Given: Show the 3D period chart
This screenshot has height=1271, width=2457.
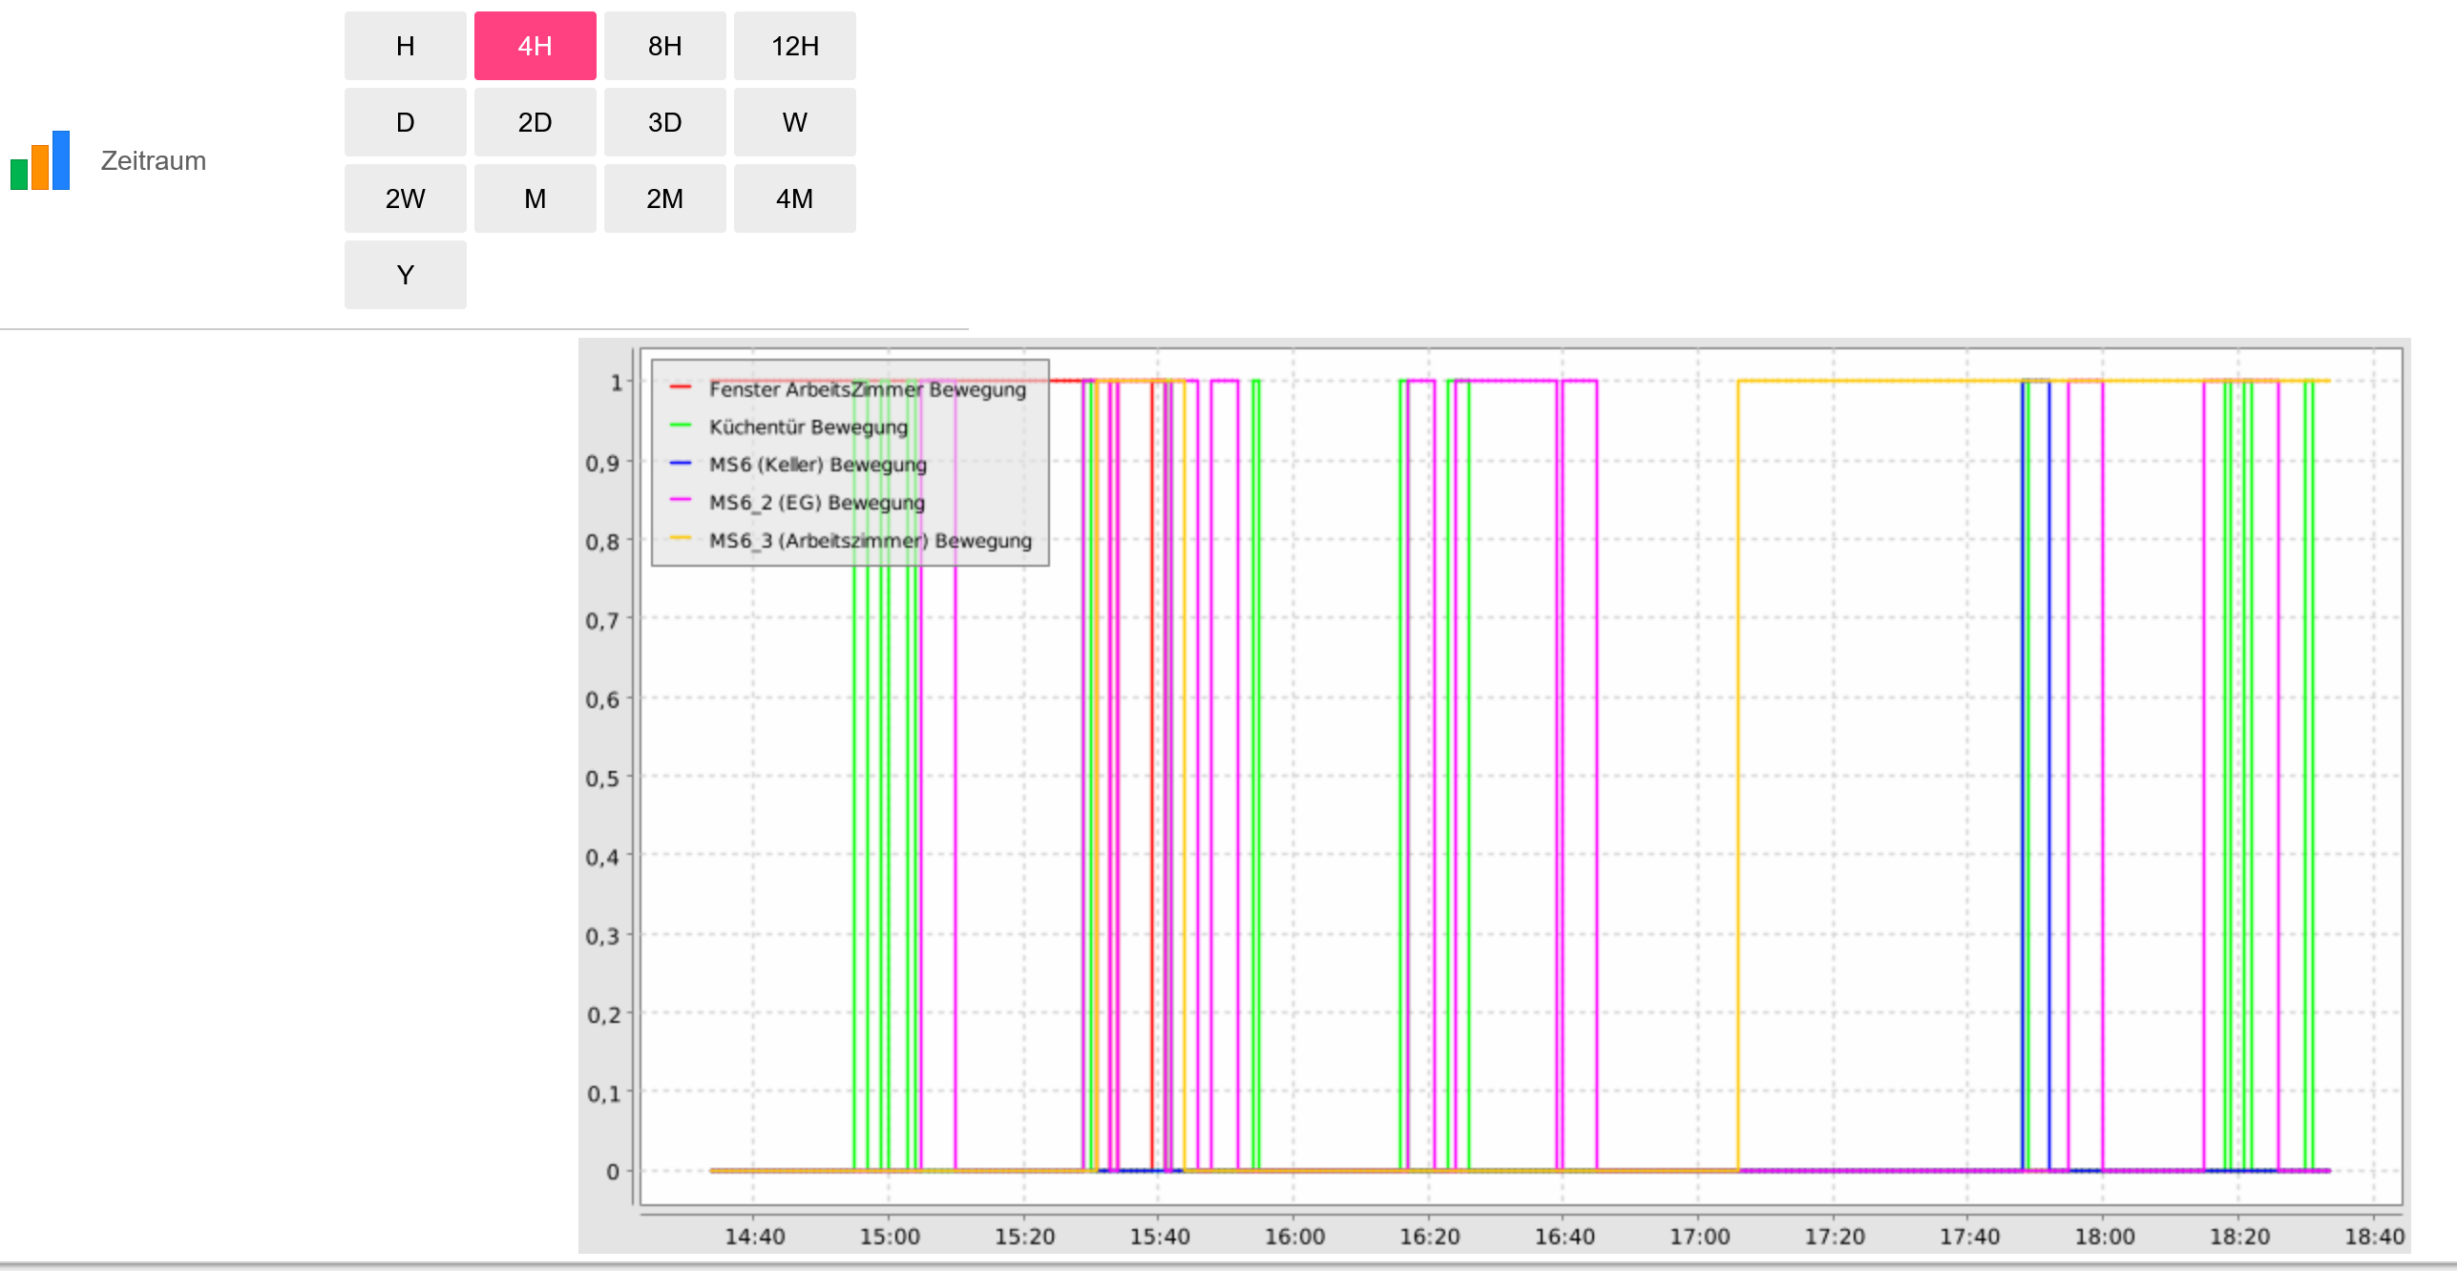Looking at the screenshot, I should (x=665, y=122).
